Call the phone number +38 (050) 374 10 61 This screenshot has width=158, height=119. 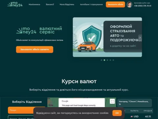pyautogui.click(x=143, y=6)
